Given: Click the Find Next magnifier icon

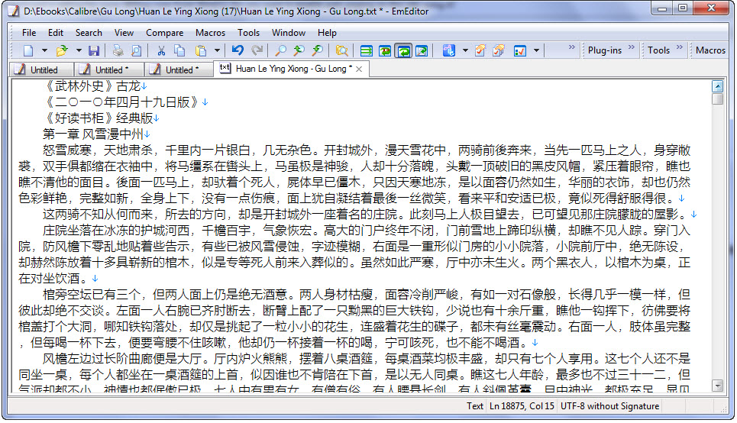Looking at the screenshot, I should click(317, 50).
